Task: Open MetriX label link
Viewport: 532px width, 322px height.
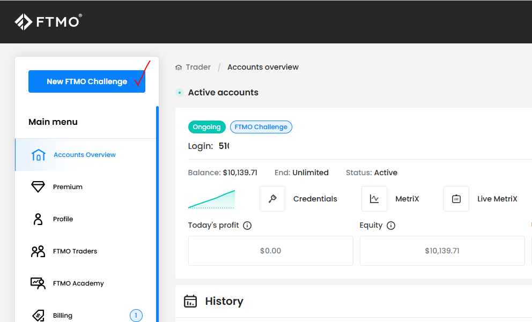Action: point(407,199)
